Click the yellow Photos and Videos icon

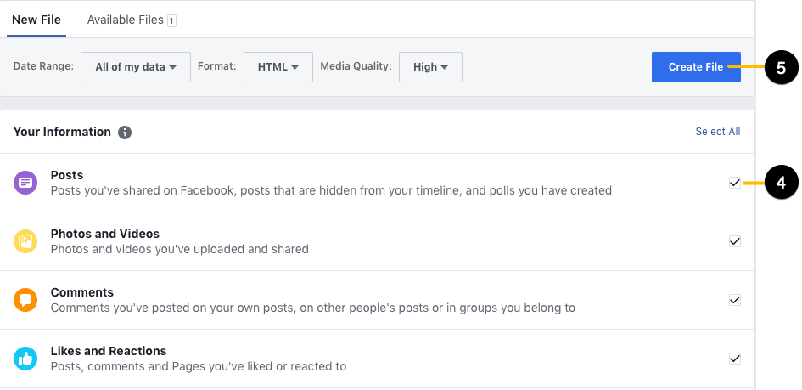[25, 241]
